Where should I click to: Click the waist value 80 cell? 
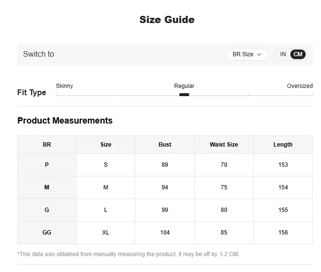[x=224, y=210]
